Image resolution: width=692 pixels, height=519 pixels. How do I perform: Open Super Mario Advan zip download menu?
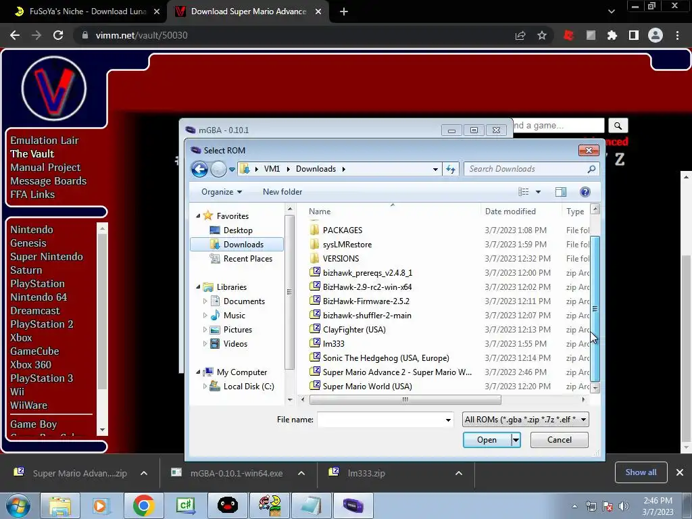[144, 473]
